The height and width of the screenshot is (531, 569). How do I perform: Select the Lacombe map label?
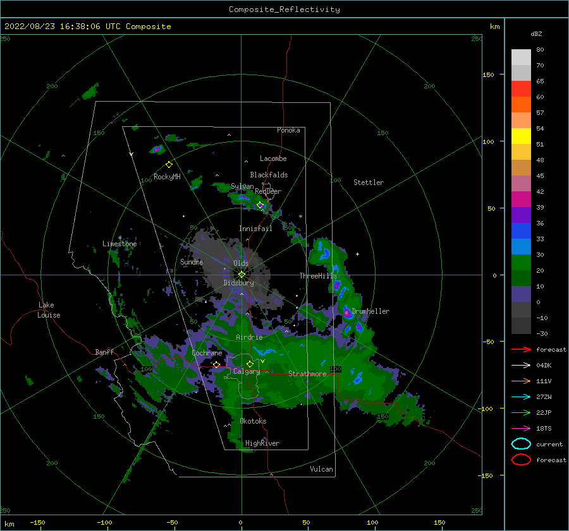coord(273,158)
